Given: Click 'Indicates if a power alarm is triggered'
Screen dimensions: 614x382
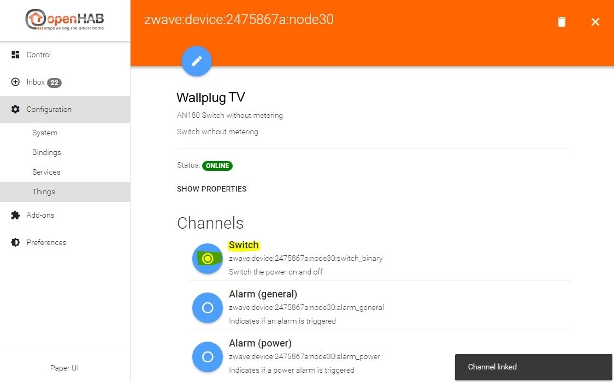Looking at the screenshot, I should pos(291,371).
